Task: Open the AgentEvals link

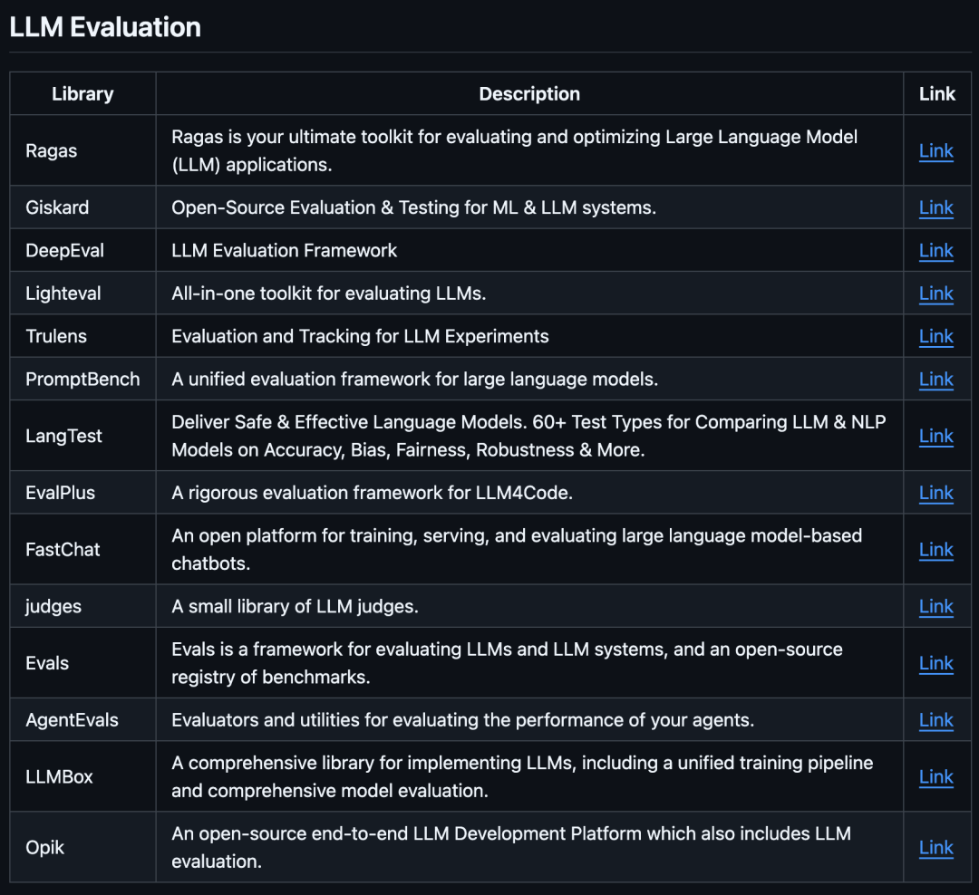Action: [x=935, y=720]
